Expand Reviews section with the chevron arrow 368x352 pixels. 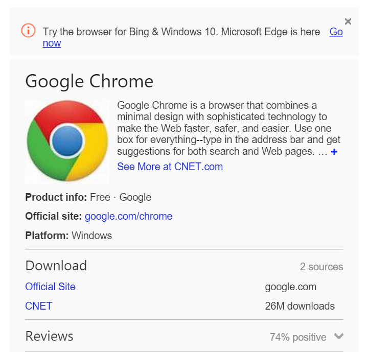click(339, 336)
